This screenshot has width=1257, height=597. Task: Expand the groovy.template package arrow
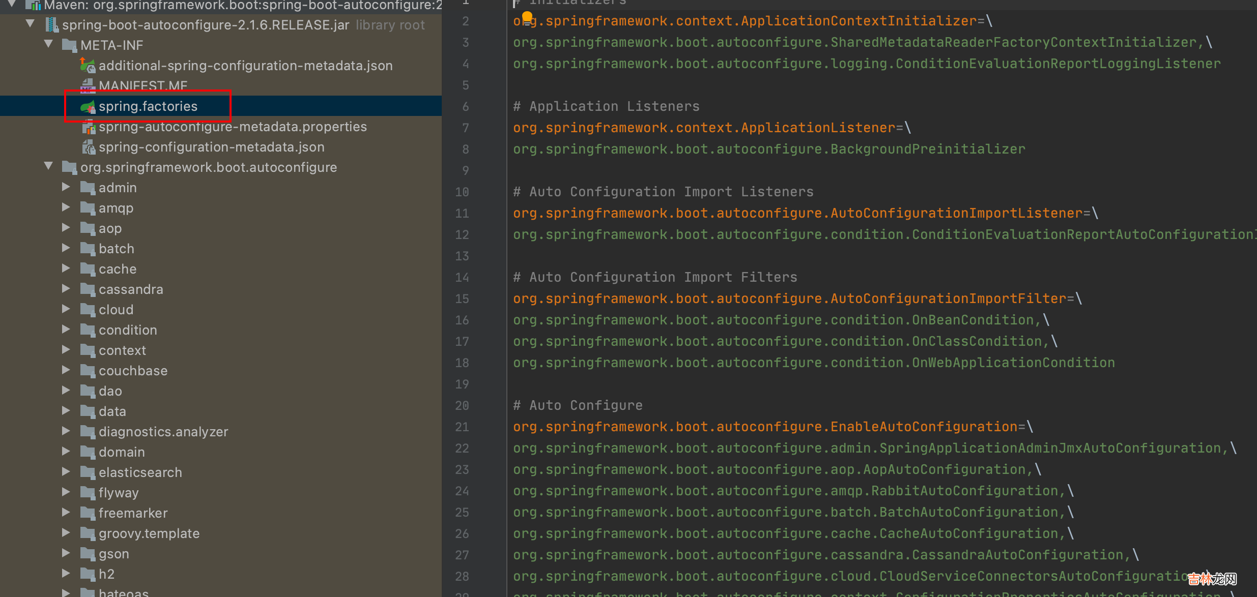(x=66, y=532)
